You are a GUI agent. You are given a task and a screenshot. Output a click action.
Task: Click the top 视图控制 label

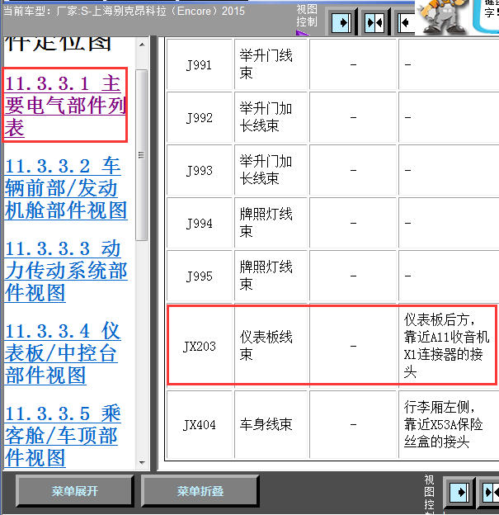coord(307,16)
